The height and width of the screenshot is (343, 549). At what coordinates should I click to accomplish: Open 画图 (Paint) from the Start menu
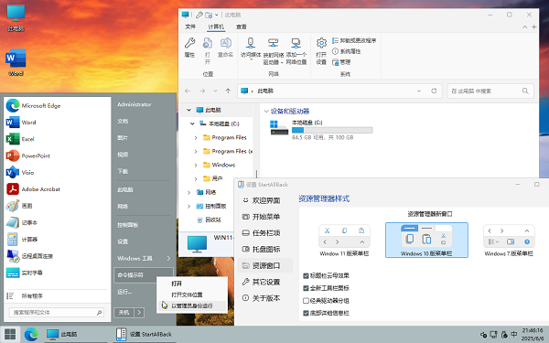57,206
